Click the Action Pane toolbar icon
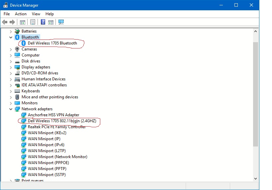This screenshot has width=272, height=190. point(51,22)
